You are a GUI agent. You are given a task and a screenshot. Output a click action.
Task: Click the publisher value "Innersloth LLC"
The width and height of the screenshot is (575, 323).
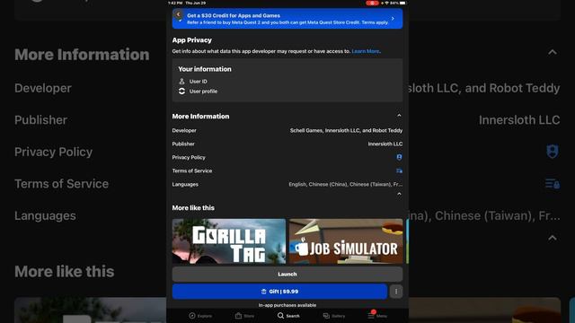(x=385, y=144)
